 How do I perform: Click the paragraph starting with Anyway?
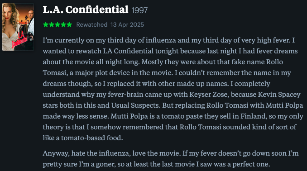tap(171, 159)
